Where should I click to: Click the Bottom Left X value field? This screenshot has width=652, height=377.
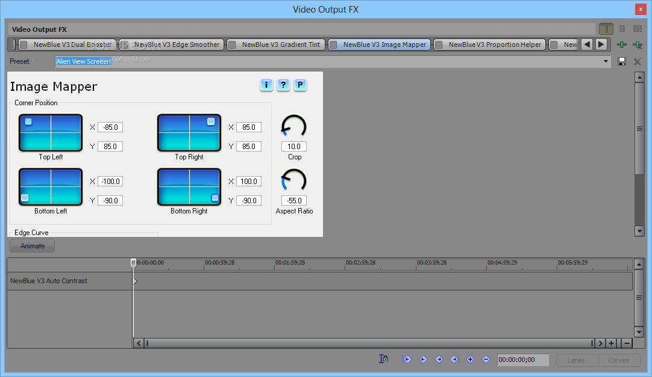tap(110, 181)
